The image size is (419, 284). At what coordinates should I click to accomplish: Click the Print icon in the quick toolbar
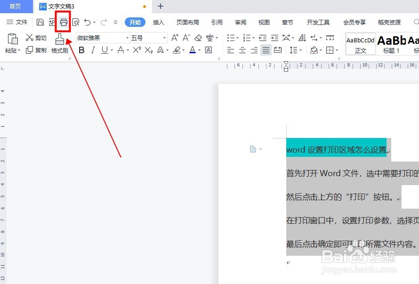[64, 22]
